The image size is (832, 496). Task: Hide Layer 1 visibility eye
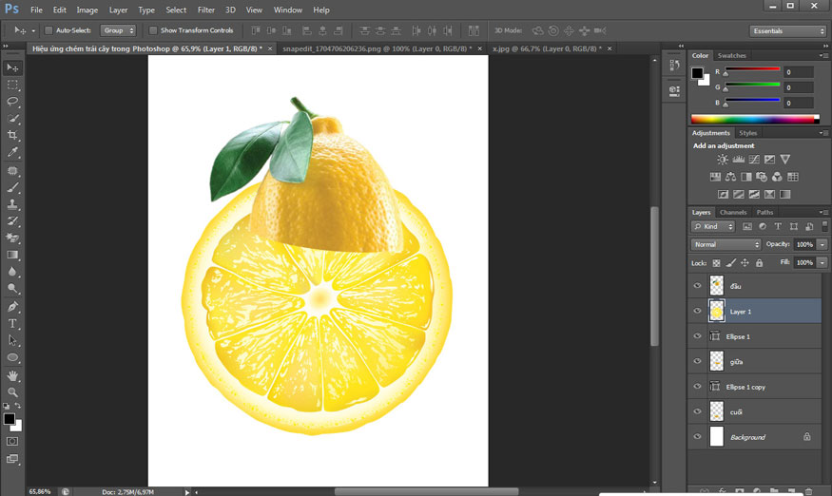coord(697,311)
